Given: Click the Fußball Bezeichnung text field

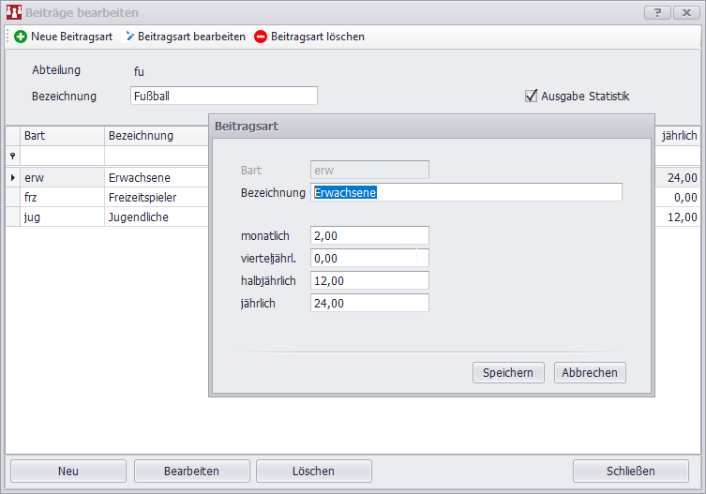Looking at the screenshot, I should pyautogui.click(x=223, y=96).
